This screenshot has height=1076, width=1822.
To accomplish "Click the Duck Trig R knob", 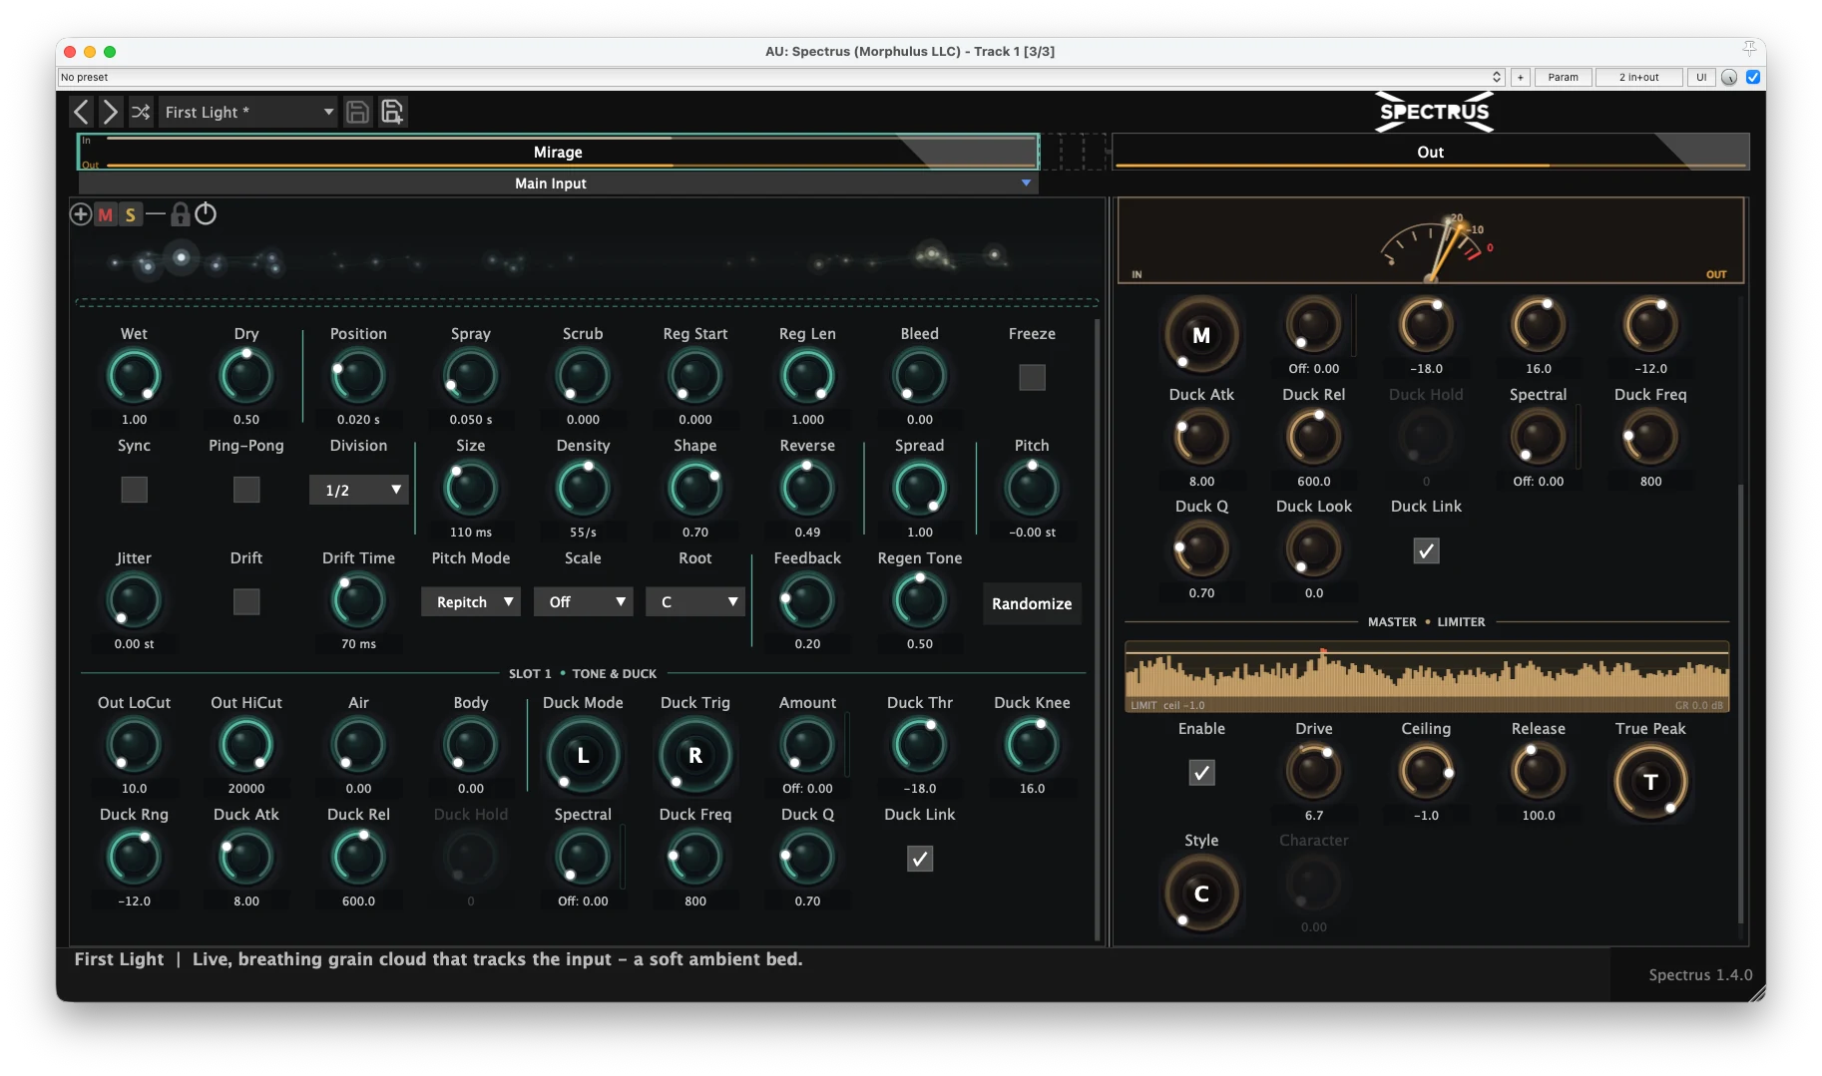I will pos(695,755).
